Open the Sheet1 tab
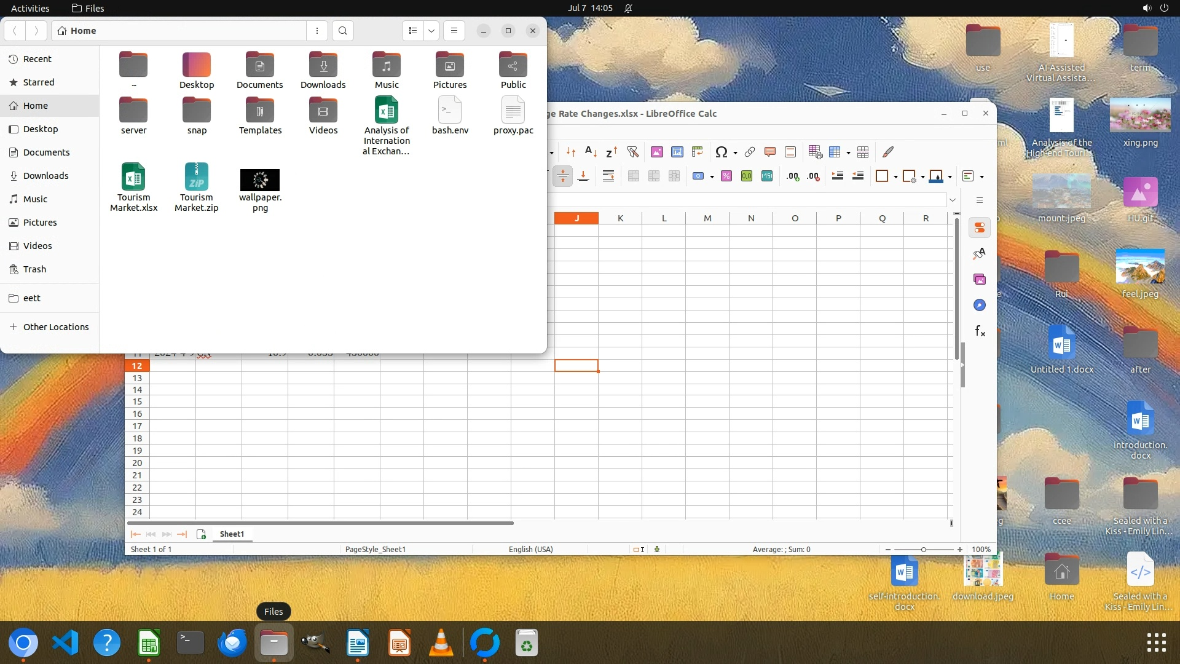 232,534
